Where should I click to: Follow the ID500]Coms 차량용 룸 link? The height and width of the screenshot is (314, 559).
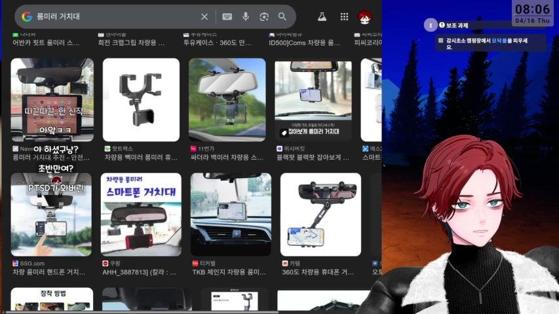point(305,43)
